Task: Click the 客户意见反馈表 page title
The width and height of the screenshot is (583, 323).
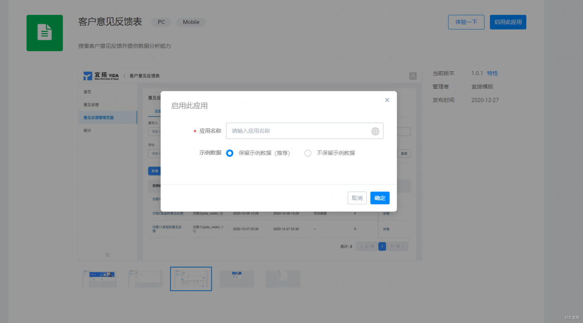Action: (x=110, y=22)
